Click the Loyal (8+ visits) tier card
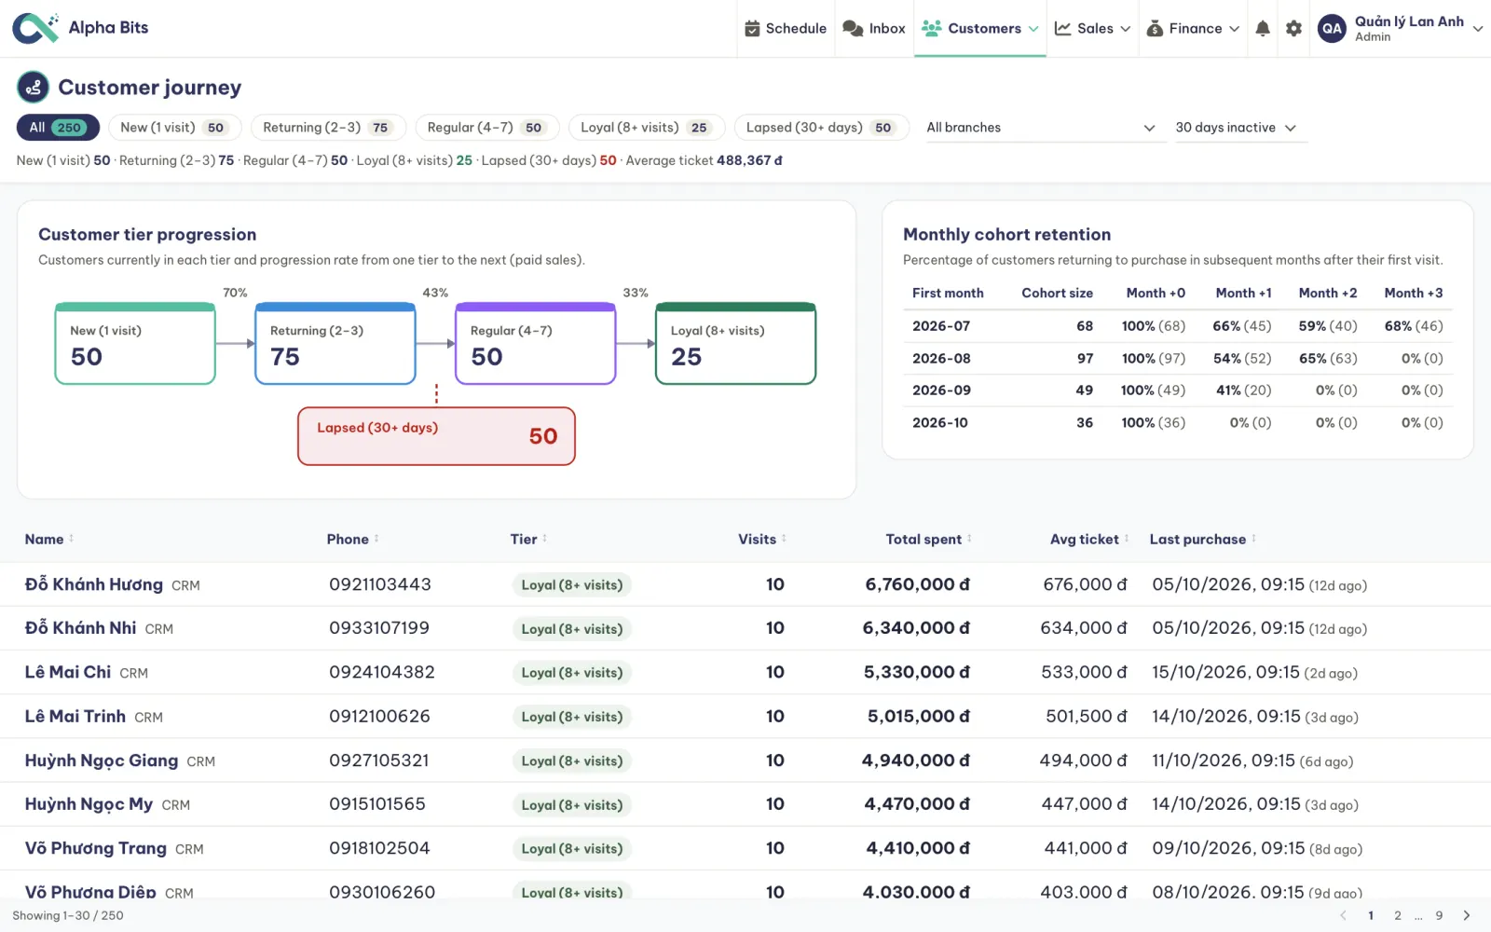1491x932 pixels. (736, 344)
